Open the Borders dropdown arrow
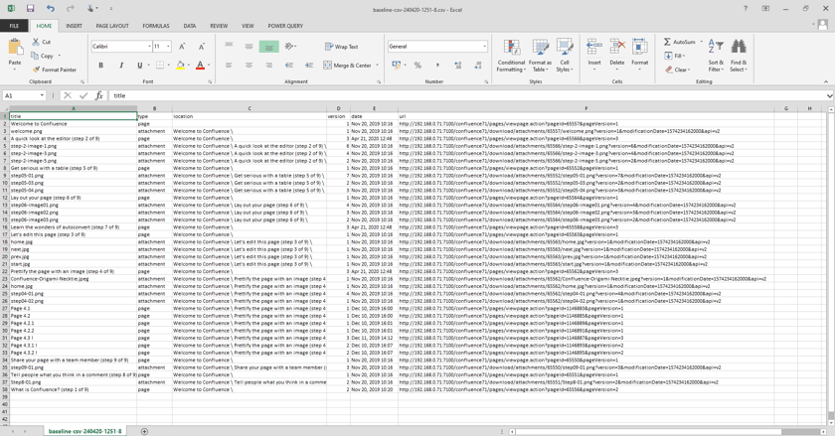 coord(169,65)
